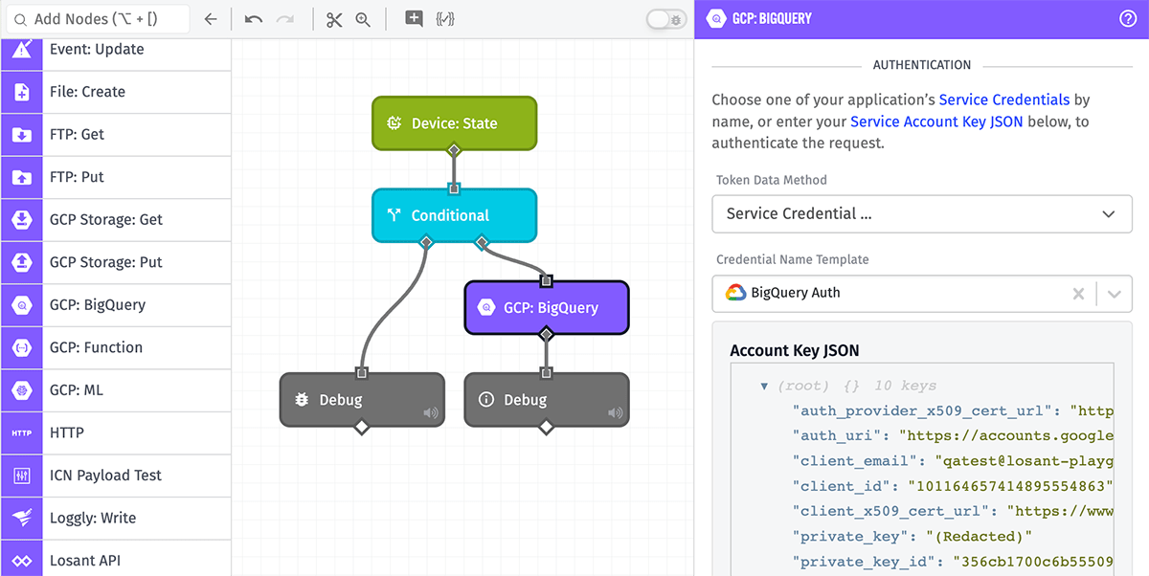The height and width of the screenshot is (576, 1149).
Task: Expand the Credential Name Template dropdown arrow
Action: click(x=1115, y=294)
